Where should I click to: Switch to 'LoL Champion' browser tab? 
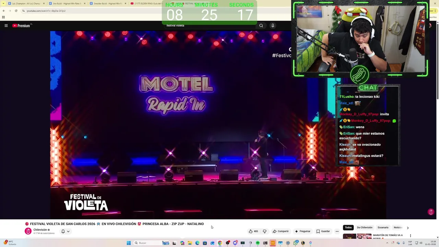point(26,3)
